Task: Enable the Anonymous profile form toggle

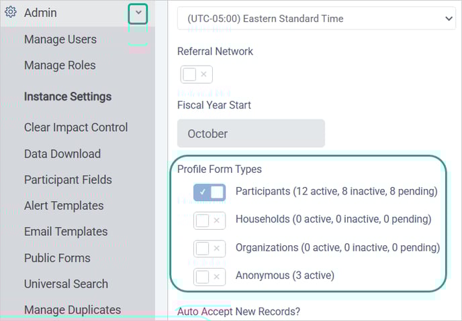Action: coord(210,277)
